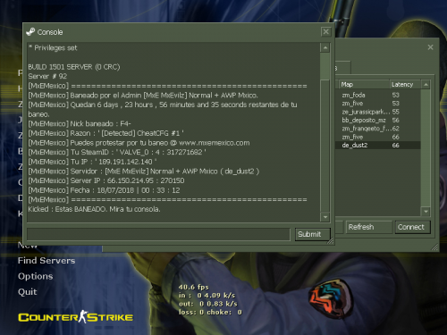
Task: Close the server browser window
Action: tap(430, 47)
